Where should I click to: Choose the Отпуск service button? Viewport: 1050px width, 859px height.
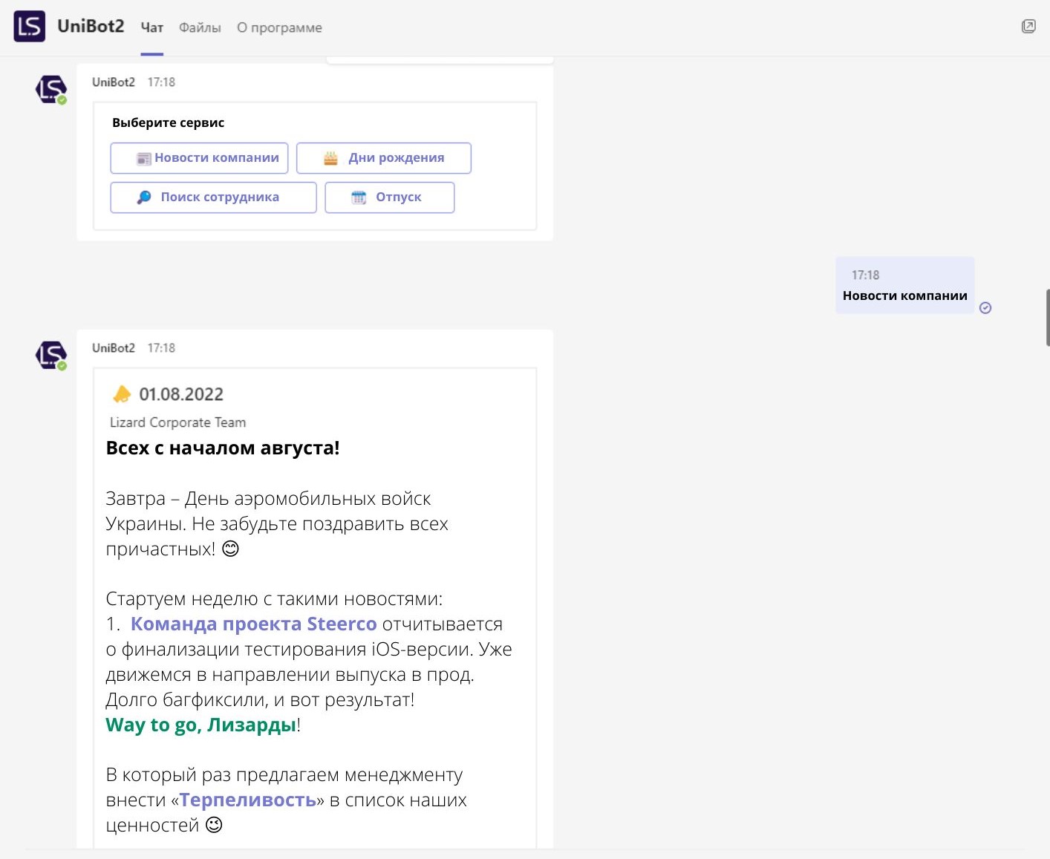click(389, 197)
